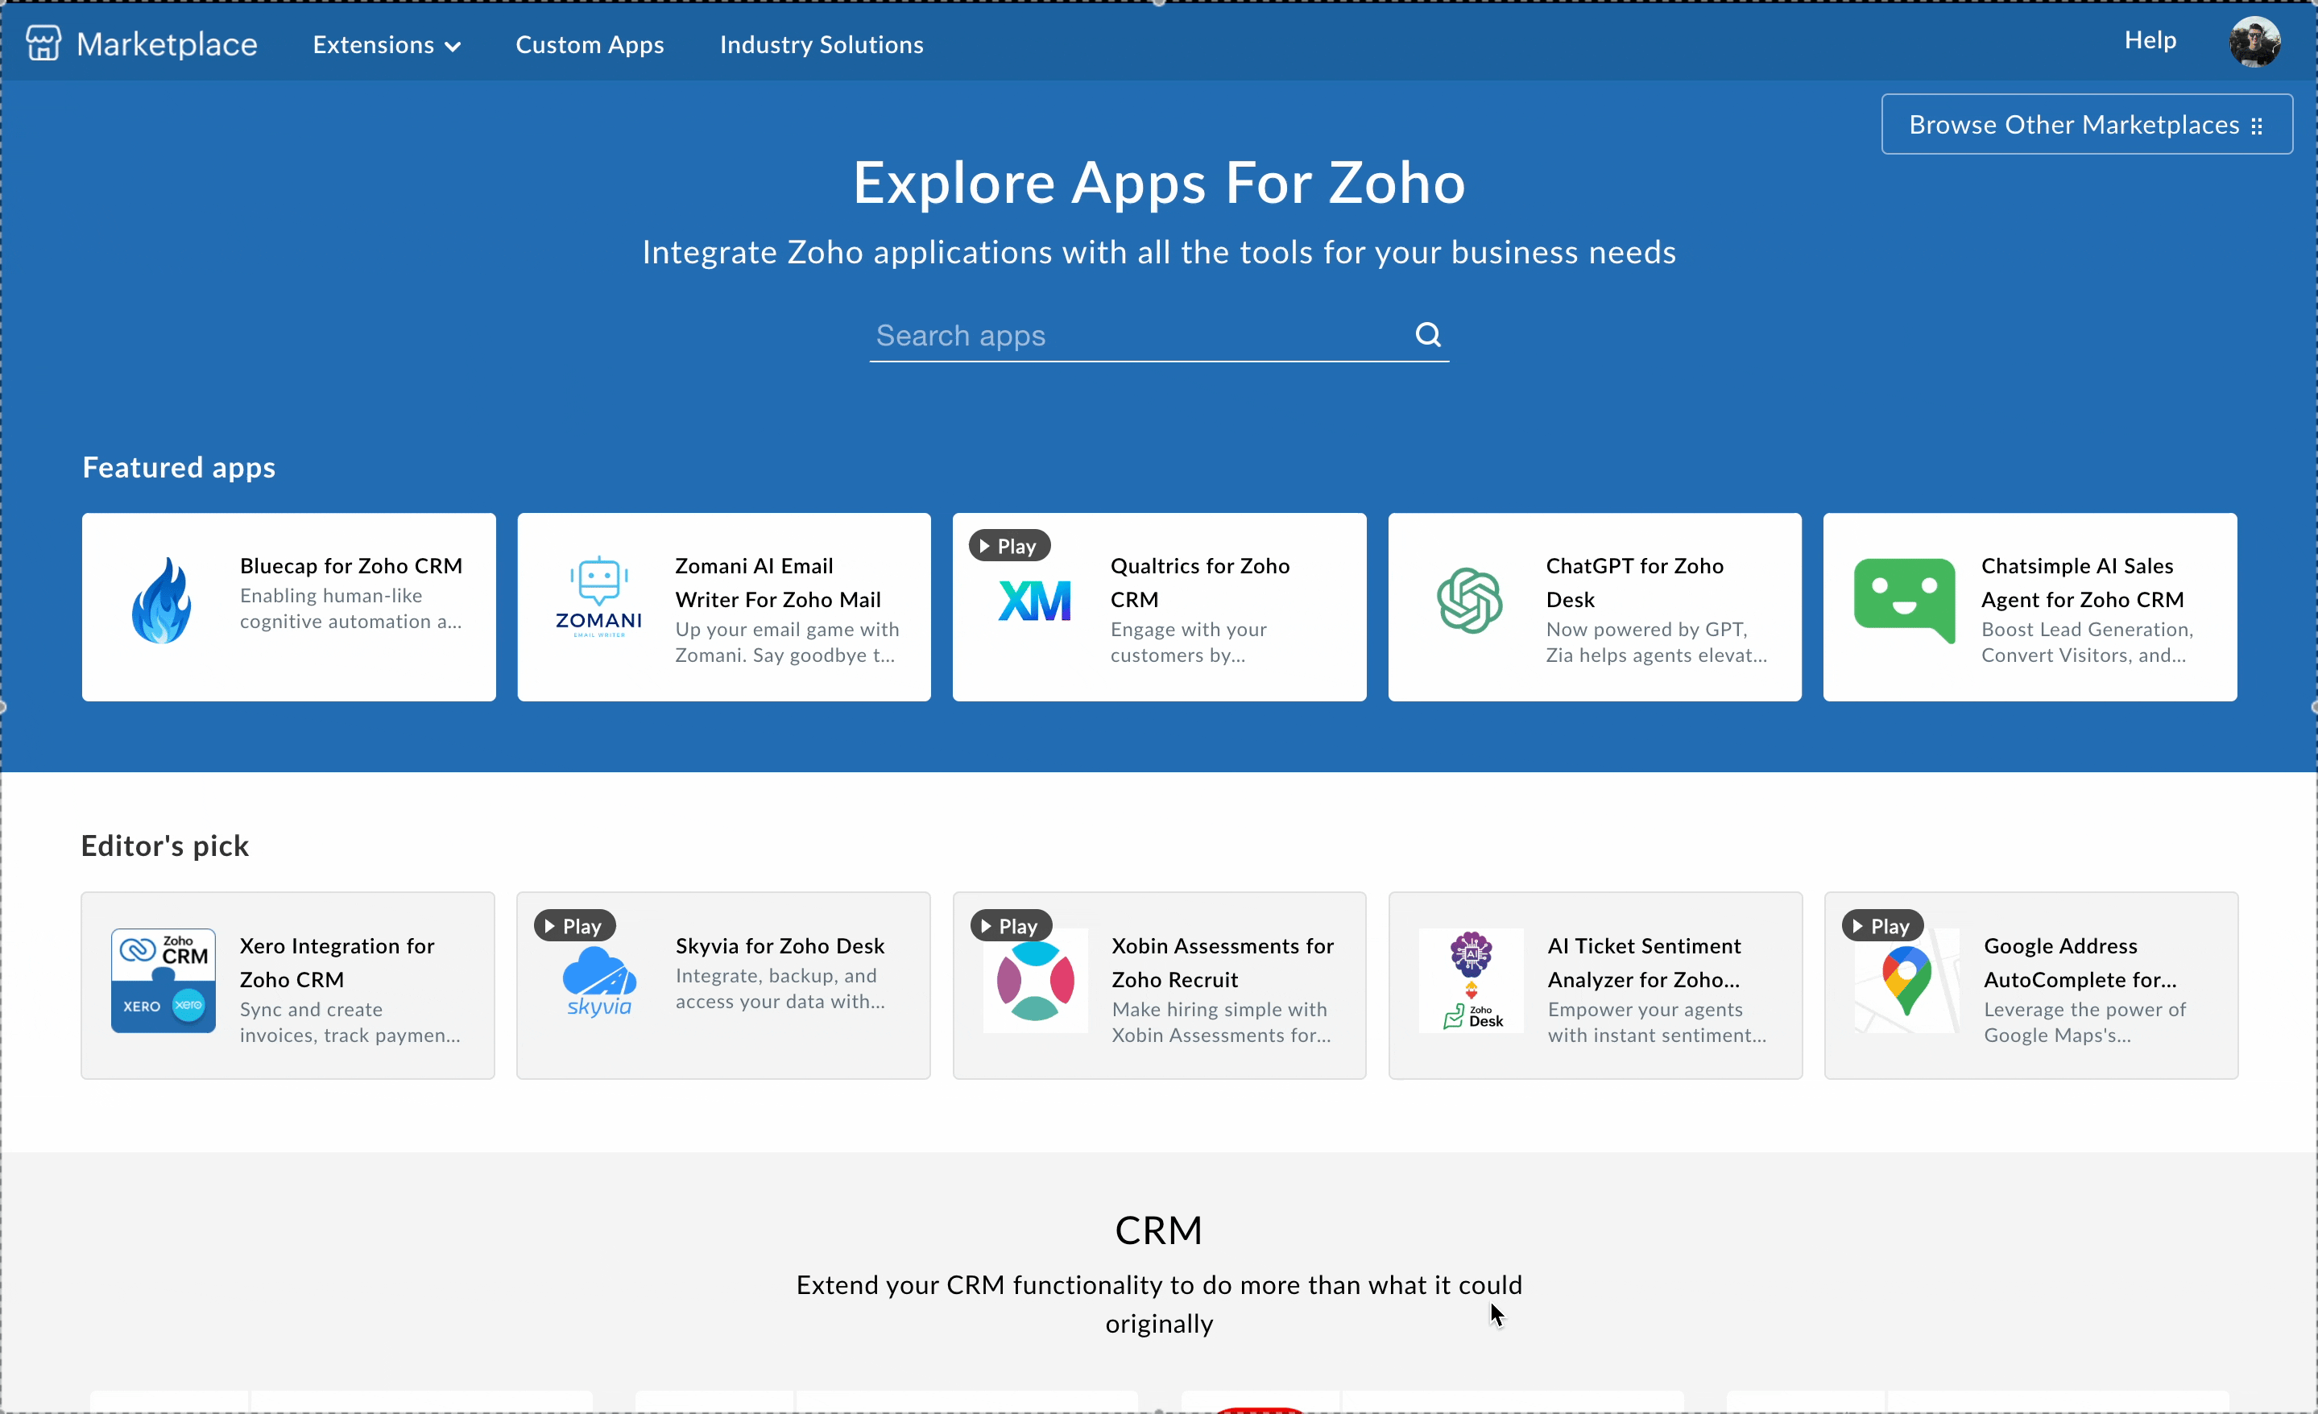Image resolution: width=2318 pixels, height=1414 pixels.
Task: Open the user profile avatar
Action: [2254, 43]
